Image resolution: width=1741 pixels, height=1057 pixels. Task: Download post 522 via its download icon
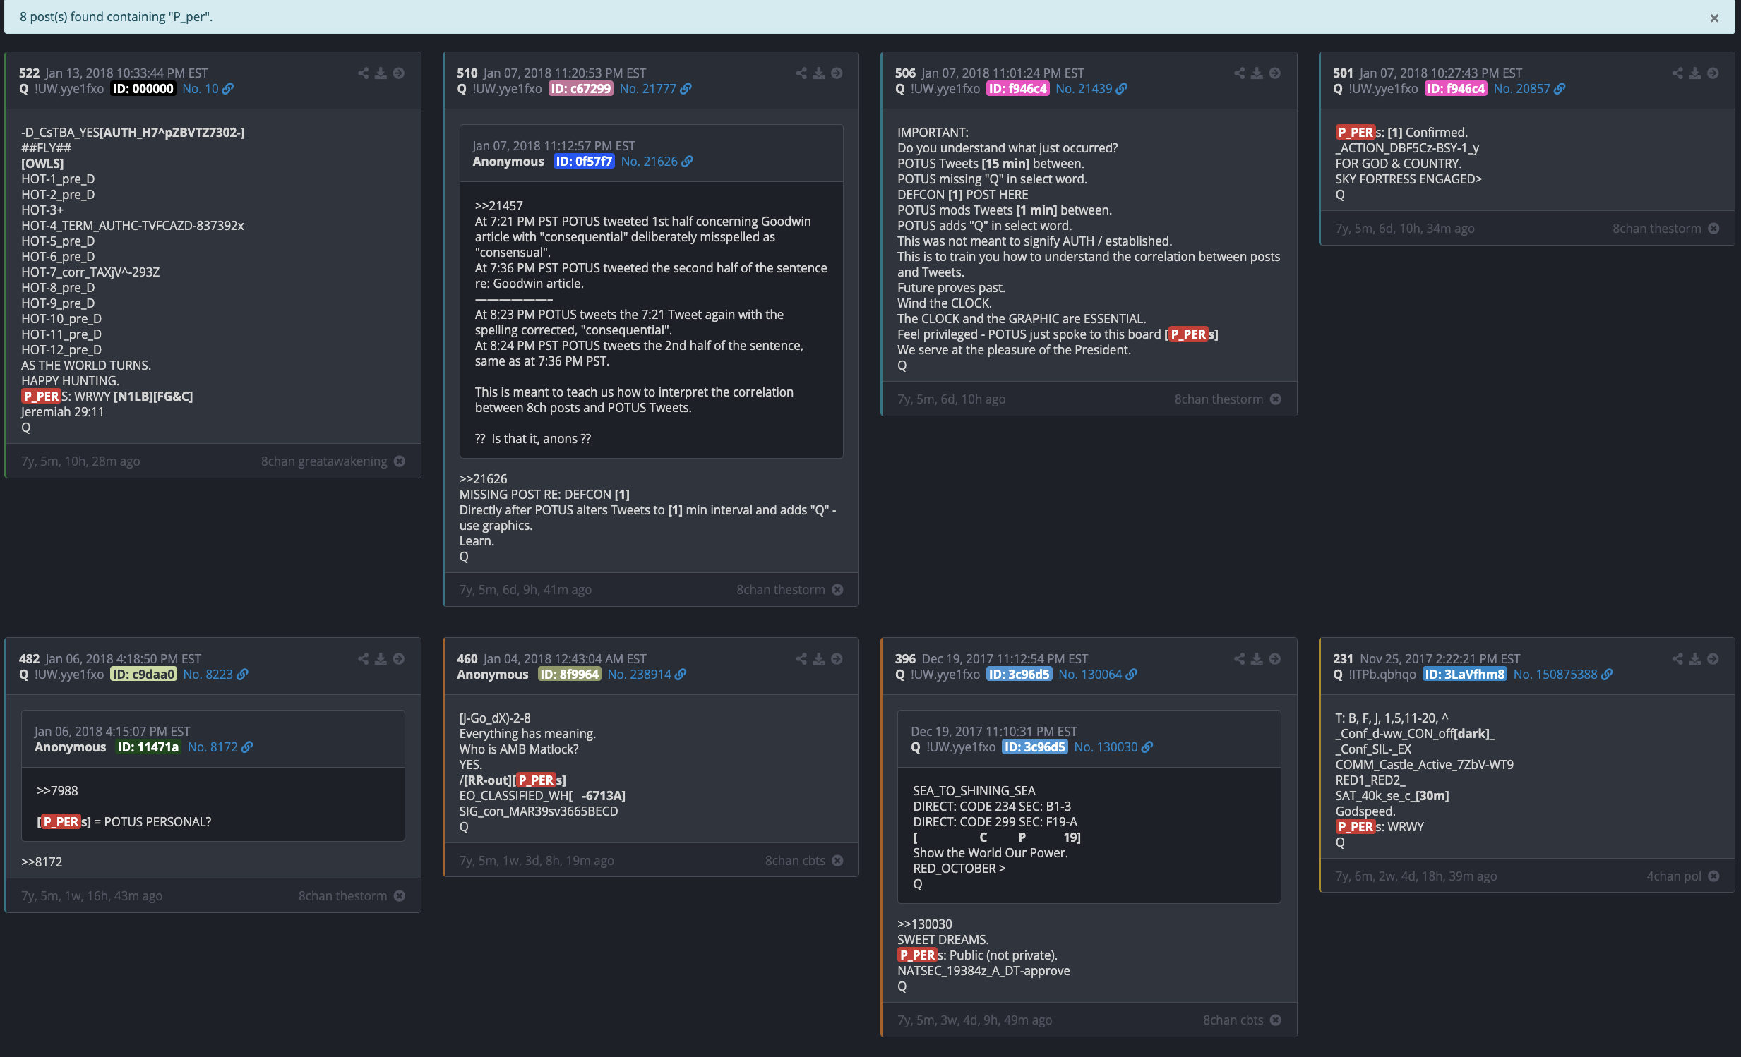[x=381, y=73]
